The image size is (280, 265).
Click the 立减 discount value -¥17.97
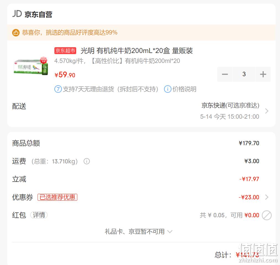click(249, 179)
